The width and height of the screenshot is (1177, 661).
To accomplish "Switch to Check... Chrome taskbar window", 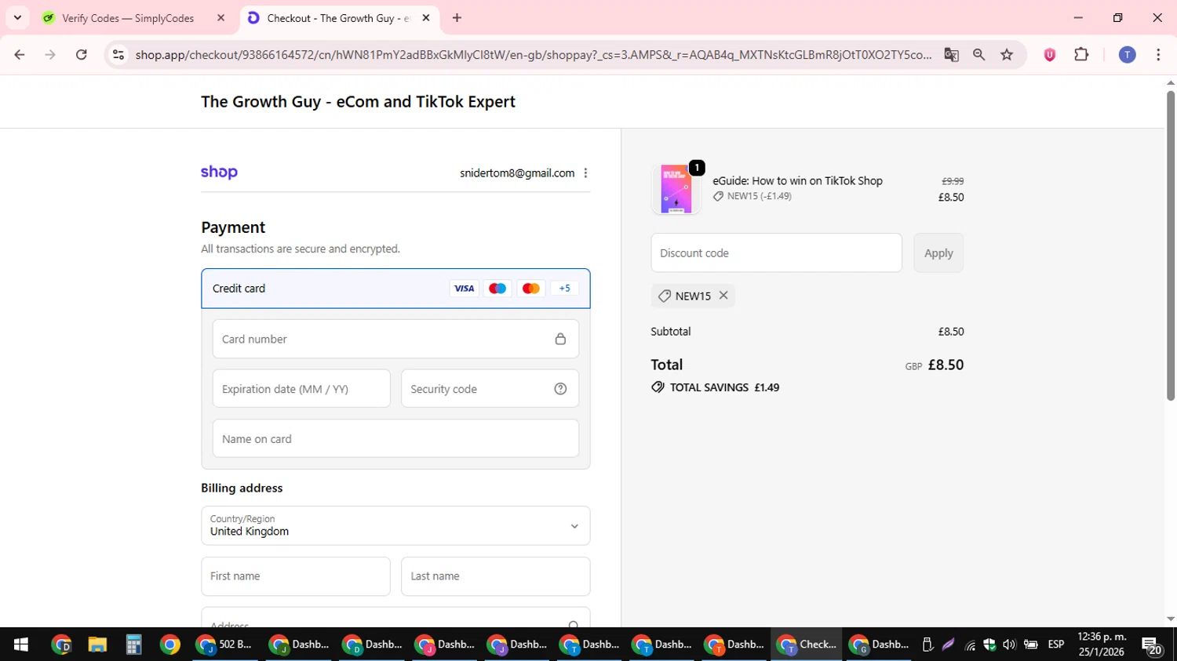I will 807,645.
